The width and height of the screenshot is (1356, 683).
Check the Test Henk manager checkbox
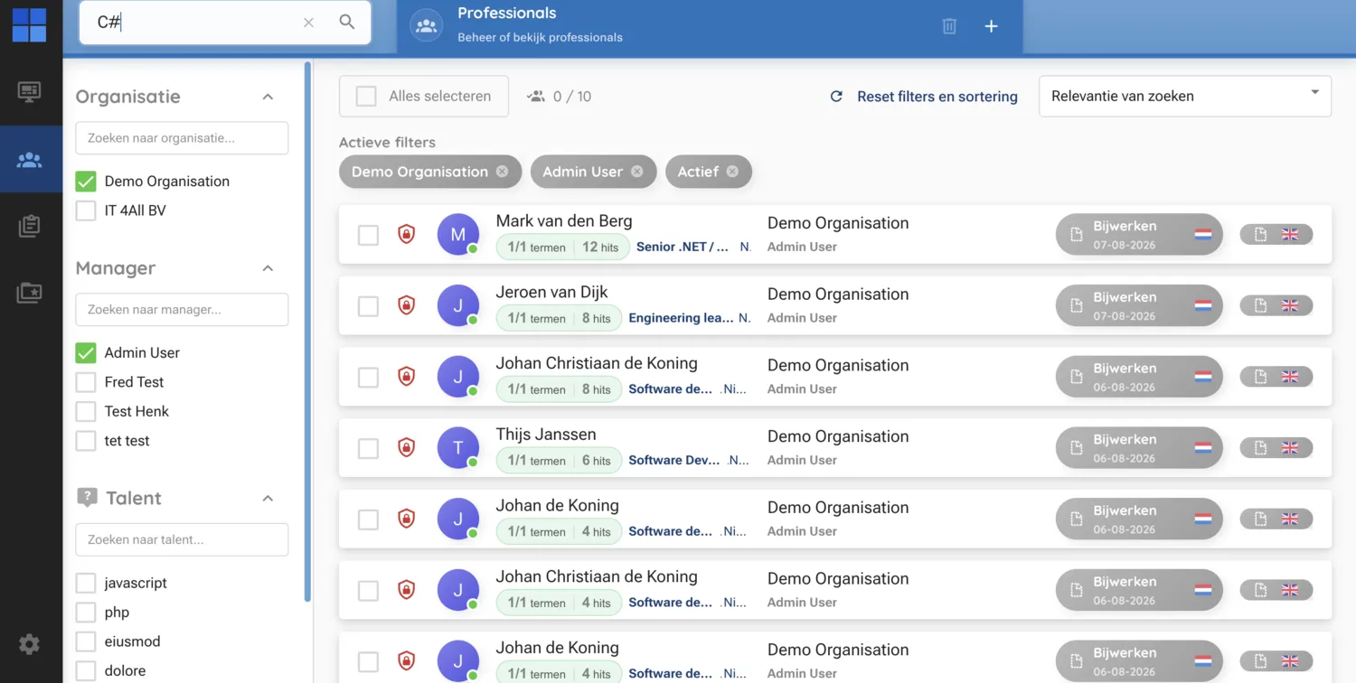(x=86, y=411)
